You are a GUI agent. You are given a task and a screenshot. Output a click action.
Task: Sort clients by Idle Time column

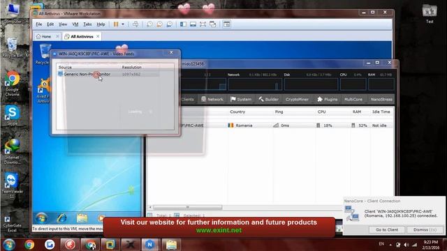tap(381, 112)
